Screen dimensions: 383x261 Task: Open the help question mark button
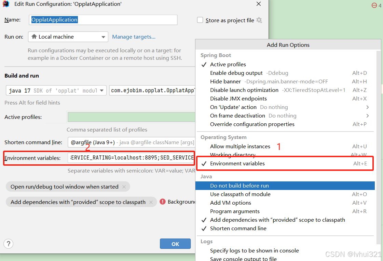(x=8, y=244)
